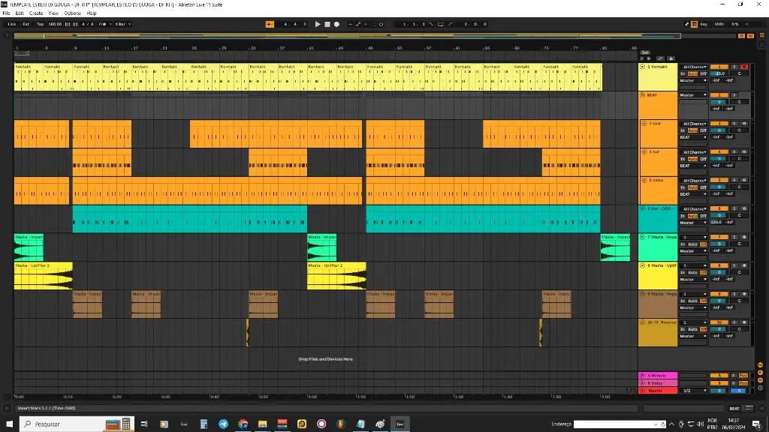Unfold the A Reverb return track
The height and width of the screenshot is (432, 769).
point(643,376)
